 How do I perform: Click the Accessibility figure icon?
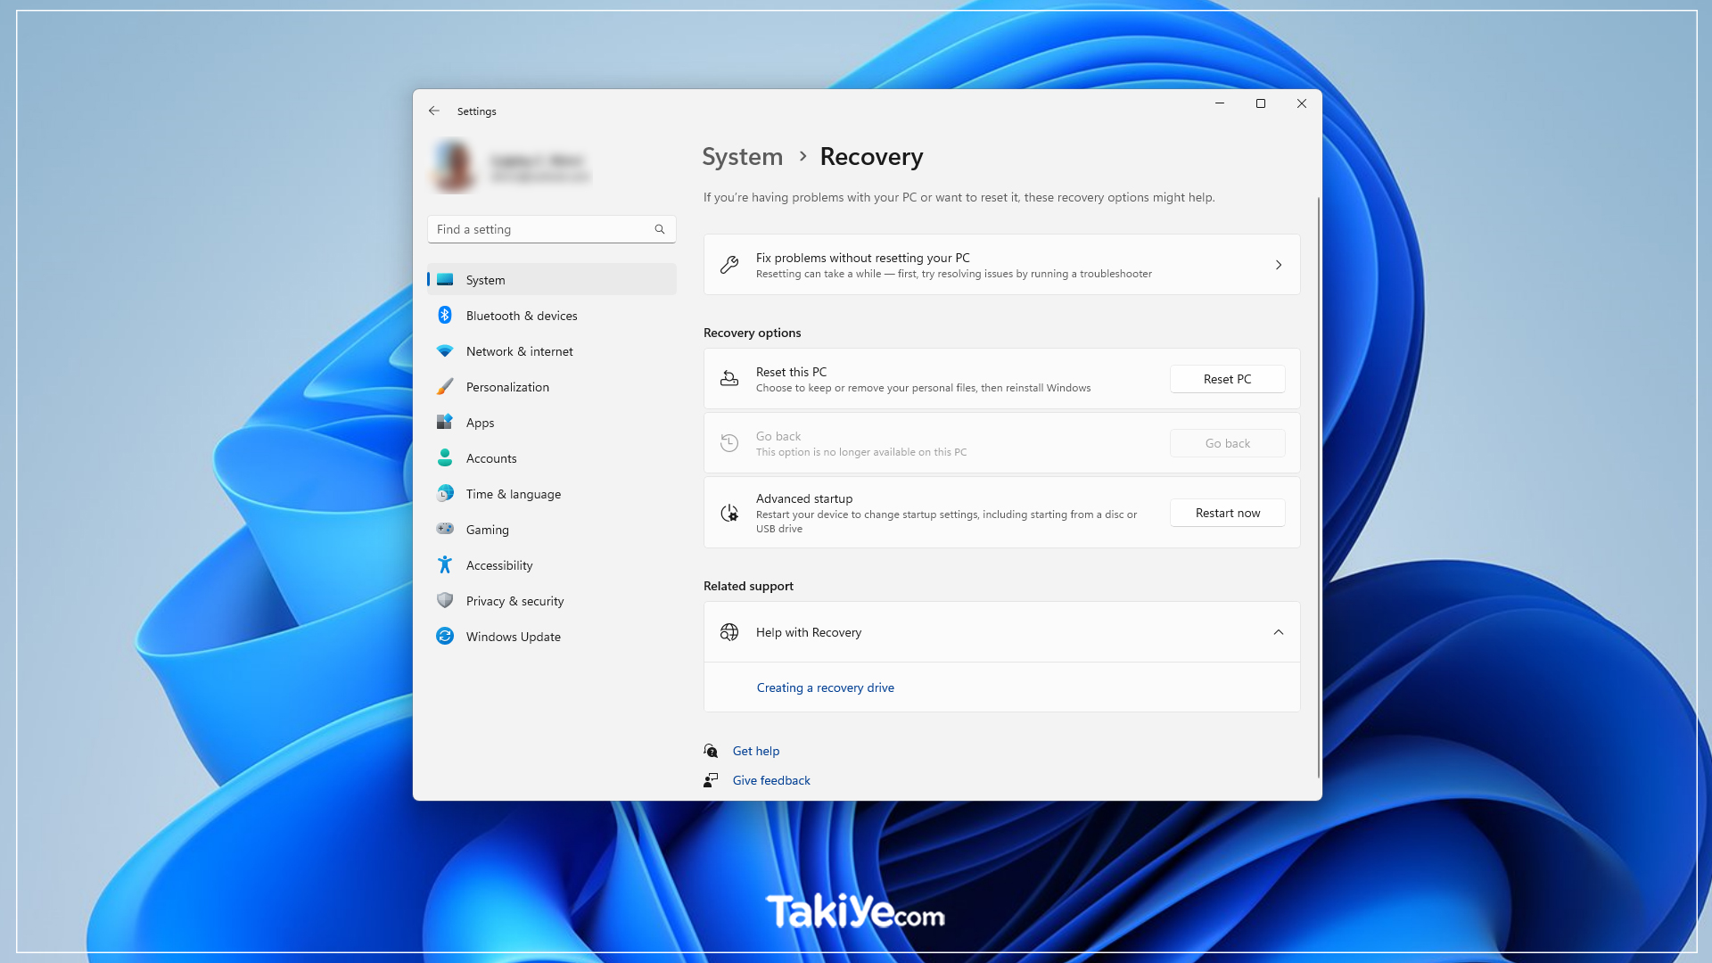pos(445,564)
